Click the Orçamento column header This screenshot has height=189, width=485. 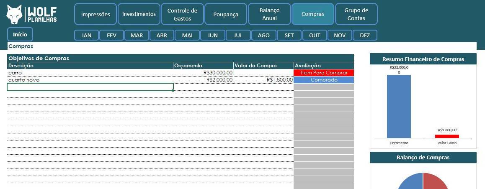203,66
